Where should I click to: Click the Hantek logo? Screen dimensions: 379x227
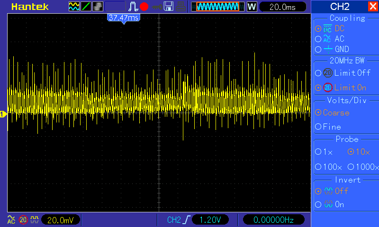pyautogui.click(x=30, y=7)
